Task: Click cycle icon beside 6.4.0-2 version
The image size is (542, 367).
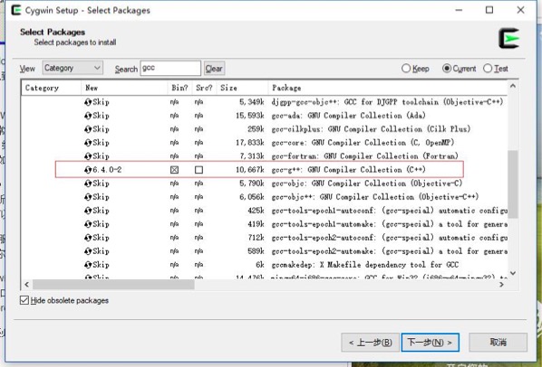Action: click(88, 170)
